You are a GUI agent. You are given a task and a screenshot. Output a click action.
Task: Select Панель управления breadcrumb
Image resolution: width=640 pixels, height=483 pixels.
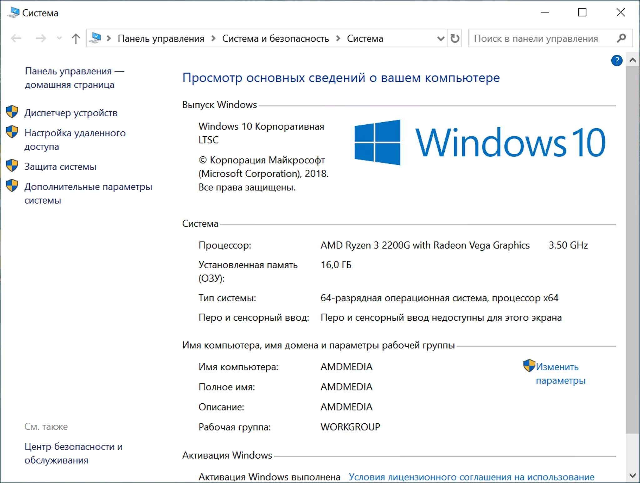click(x=161, y=38)
